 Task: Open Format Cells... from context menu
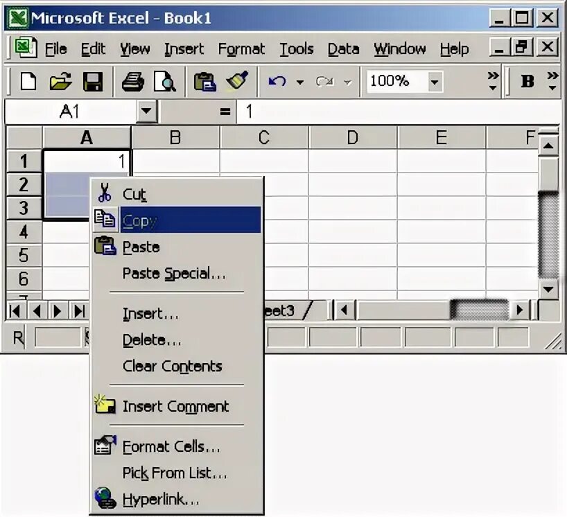click(x=177, y=446)
